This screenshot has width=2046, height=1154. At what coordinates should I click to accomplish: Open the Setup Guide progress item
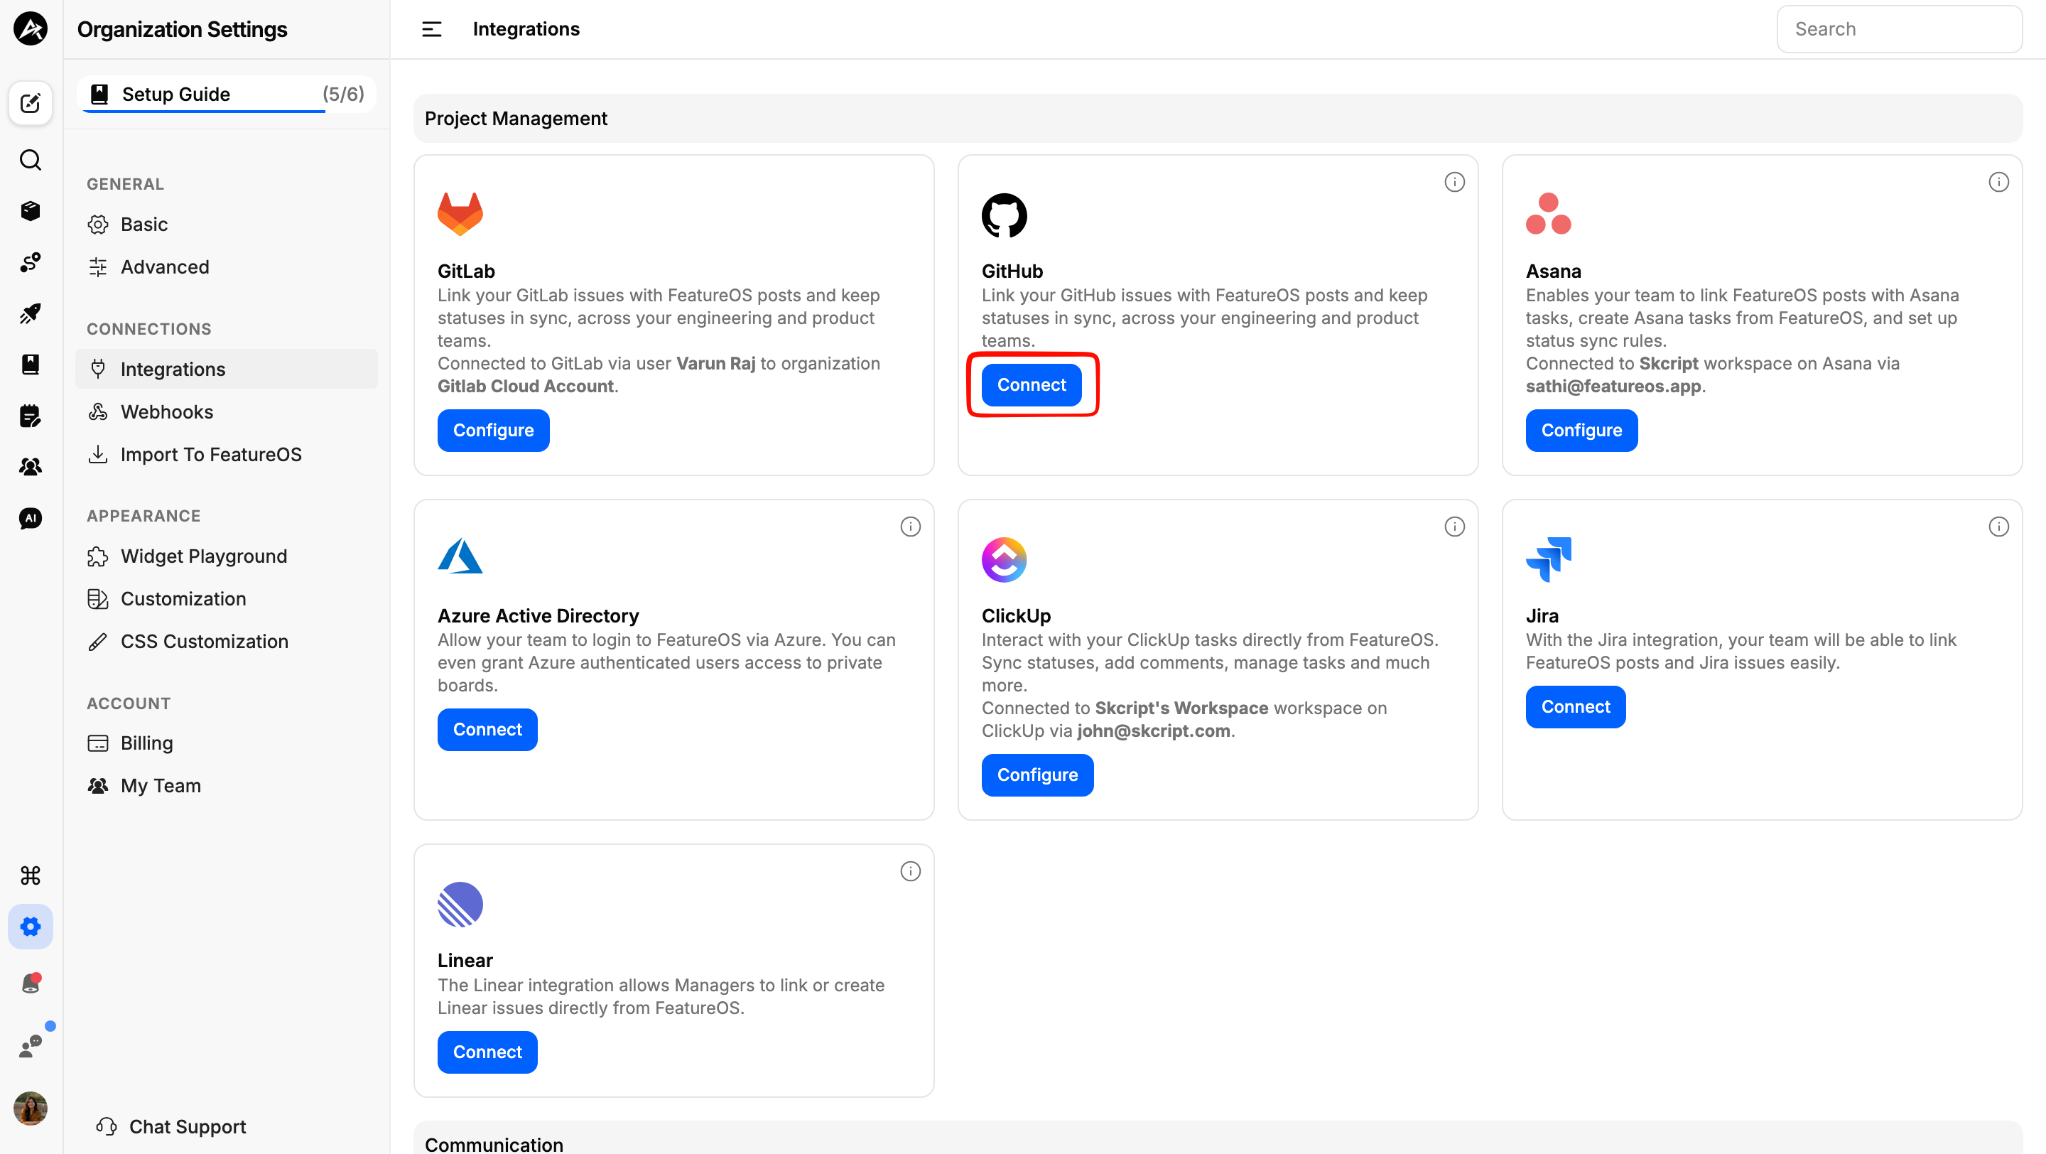tap(227, 95)
